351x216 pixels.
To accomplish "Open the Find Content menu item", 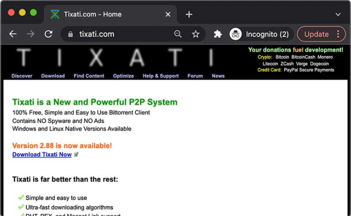I will [x=89, y=76].
